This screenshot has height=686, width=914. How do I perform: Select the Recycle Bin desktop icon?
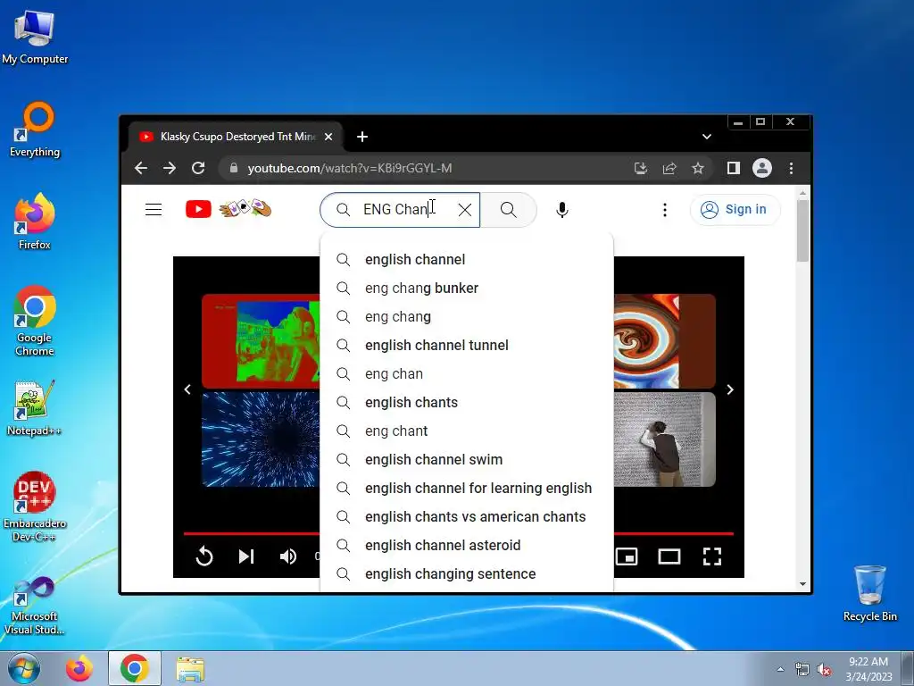coord(869,593)
